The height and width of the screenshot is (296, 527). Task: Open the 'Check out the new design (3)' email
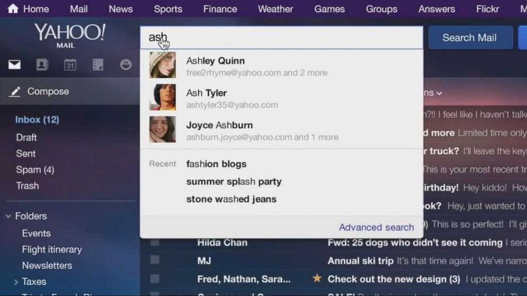394,279
